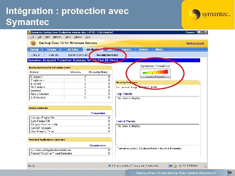Screen dimensions: 235x176
Task: Click the green alerts icon in status bar
Action: [175, 166]
